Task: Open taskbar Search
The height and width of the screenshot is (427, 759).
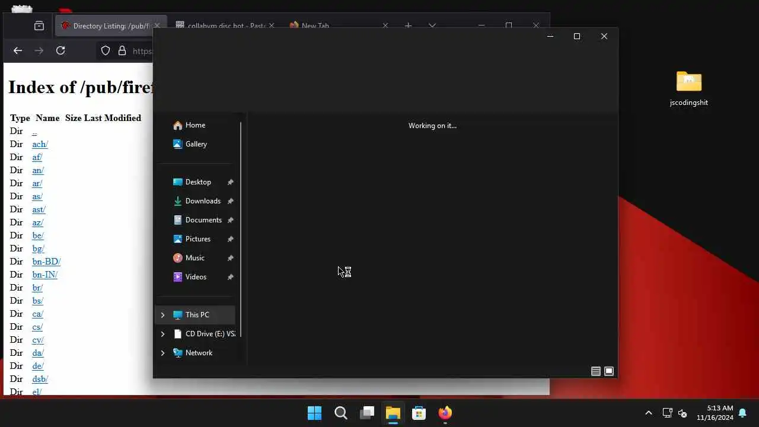Action: coord(341,413)
